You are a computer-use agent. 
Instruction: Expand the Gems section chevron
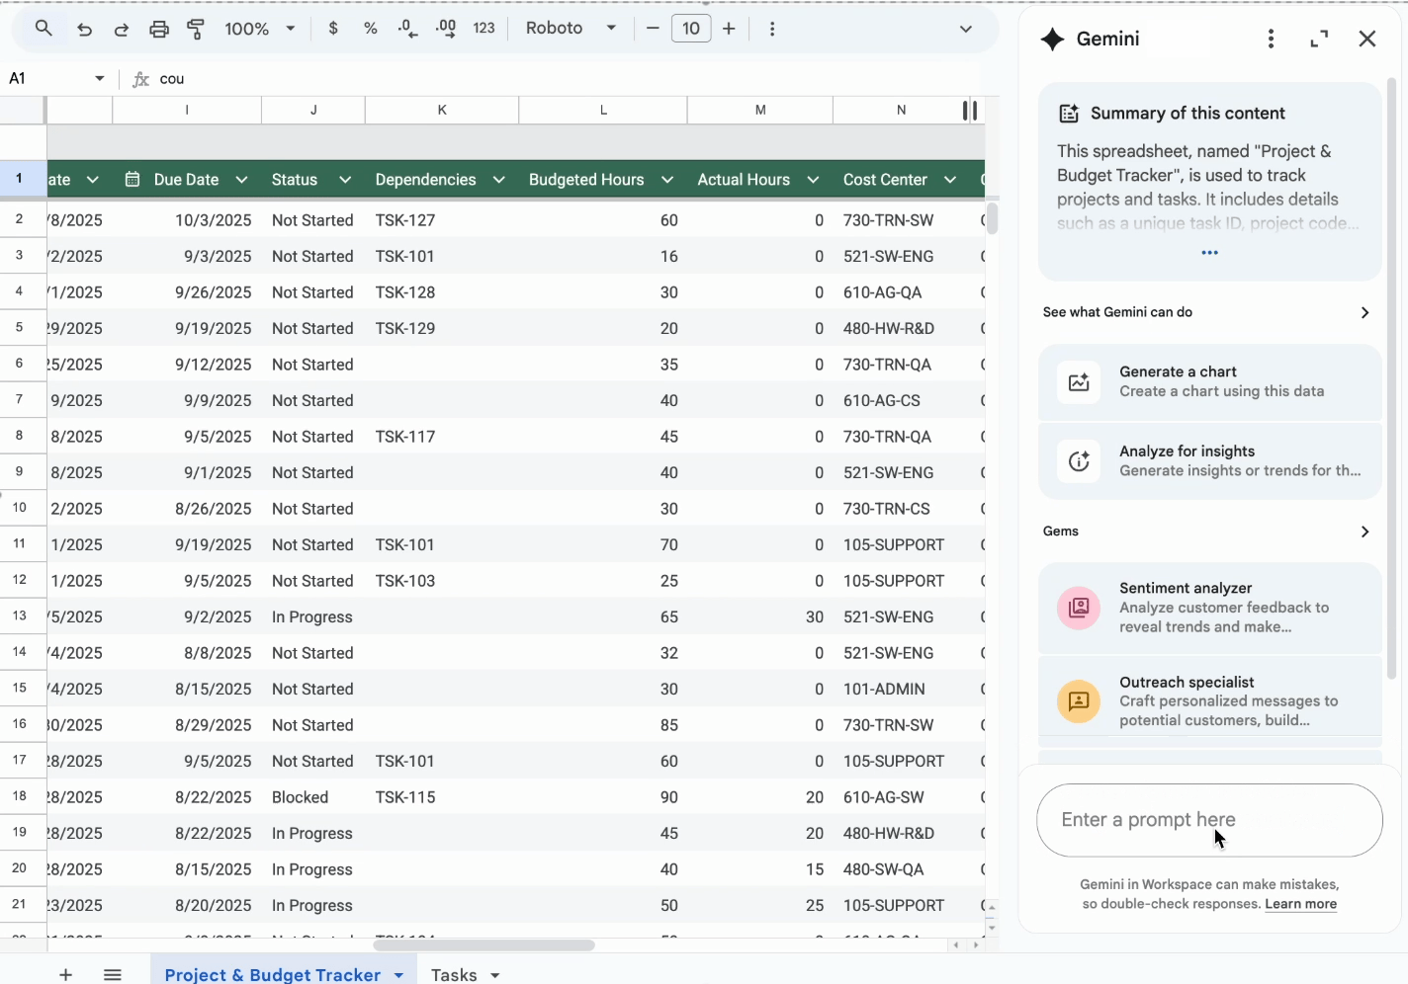click(x=1365, y=531)
